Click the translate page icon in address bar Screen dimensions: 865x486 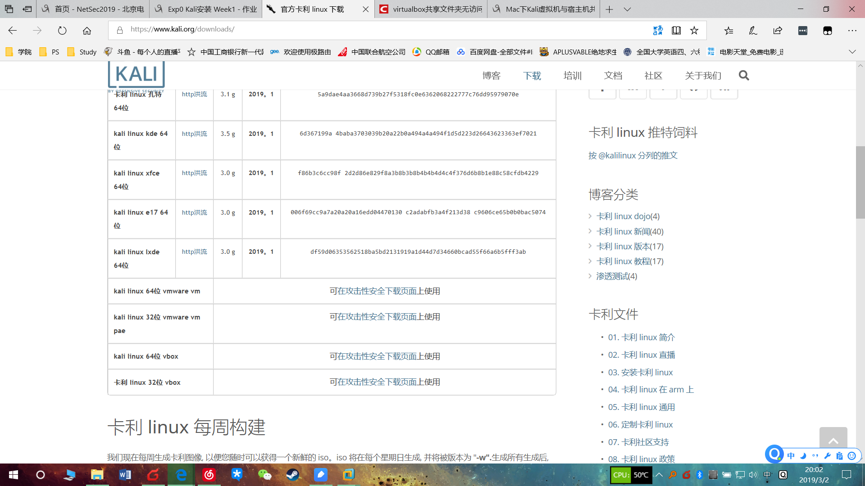[x=658, y=30]
